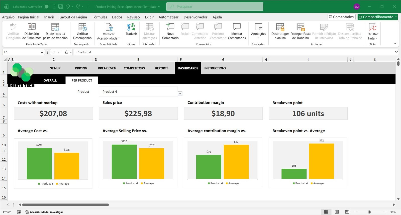This screenshot has width=401, height=215.
Task: Open Customize Quick Access Toolbar menu
Action: (88, 7)
